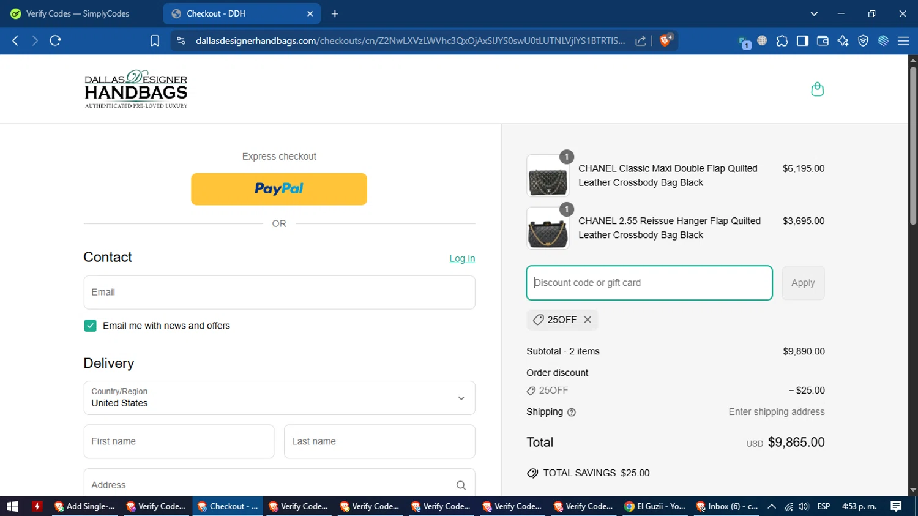Screen dimensions: 918x516
Task: Apply the discount code
Action: tap(803, 283)
